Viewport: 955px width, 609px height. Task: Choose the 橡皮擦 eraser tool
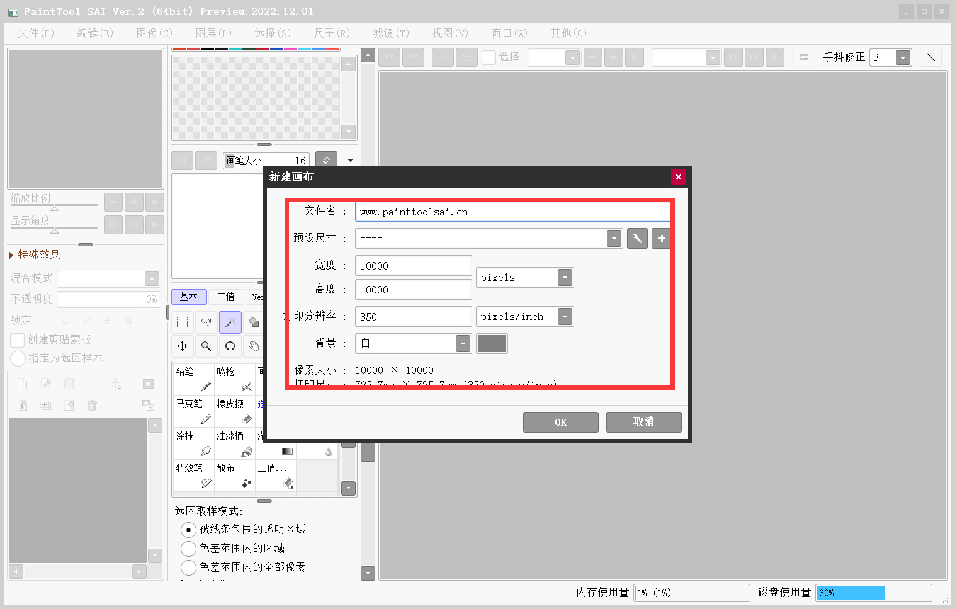[235, 411]
